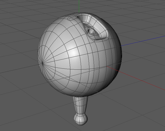Click the pole vertex where sphere edges converge

(42, 63)
